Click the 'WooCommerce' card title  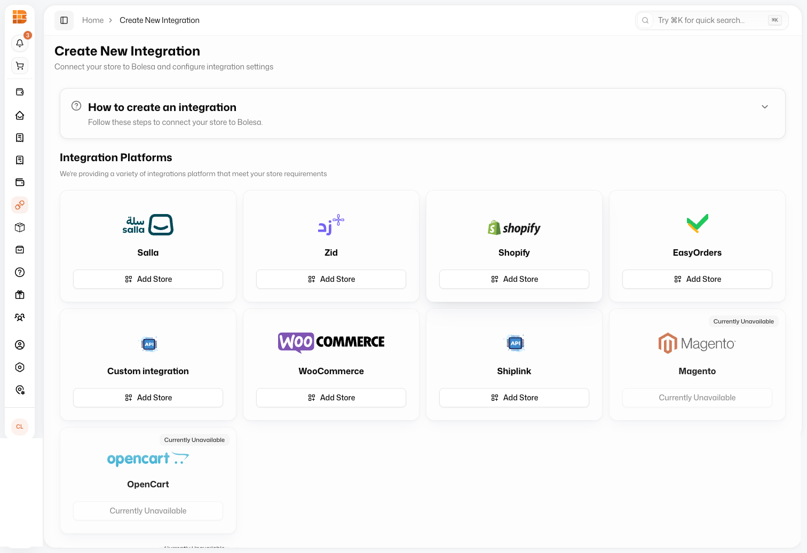coord(331,372)
